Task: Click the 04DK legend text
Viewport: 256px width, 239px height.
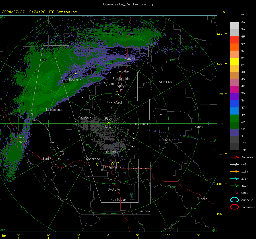Action: point(245,165)
